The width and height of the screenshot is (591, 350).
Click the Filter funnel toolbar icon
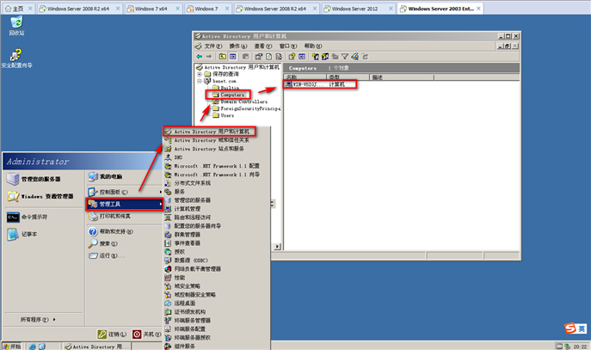click(345, 57)
